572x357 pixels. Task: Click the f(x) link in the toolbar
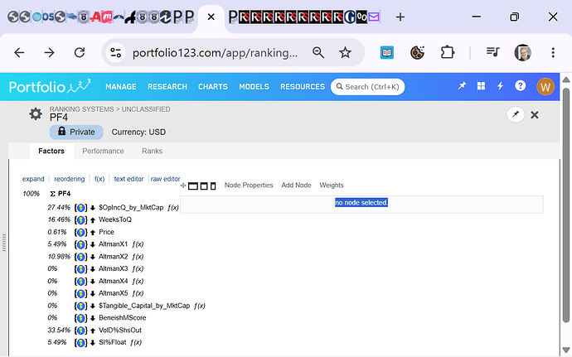tap(99, 179)
